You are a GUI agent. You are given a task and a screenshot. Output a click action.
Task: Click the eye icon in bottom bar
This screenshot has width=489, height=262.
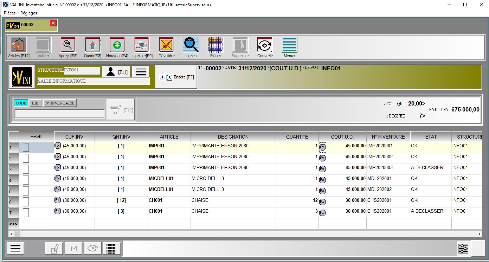93,249
